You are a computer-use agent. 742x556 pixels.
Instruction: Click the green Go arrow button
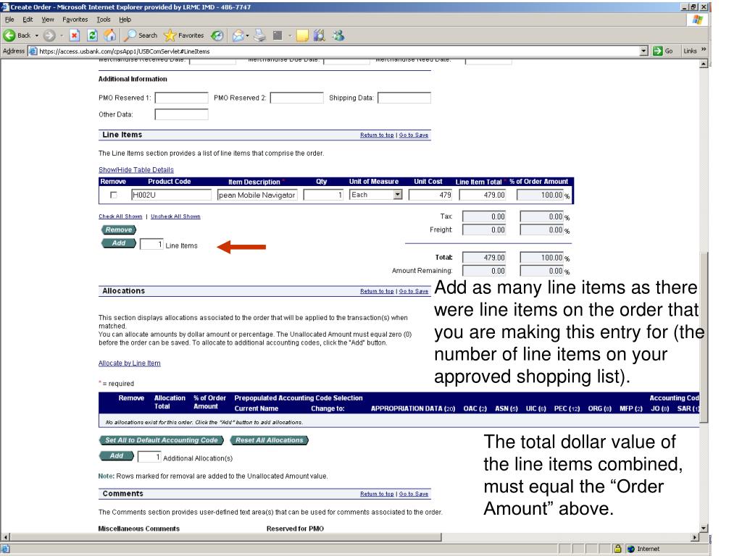click(658, 51)
